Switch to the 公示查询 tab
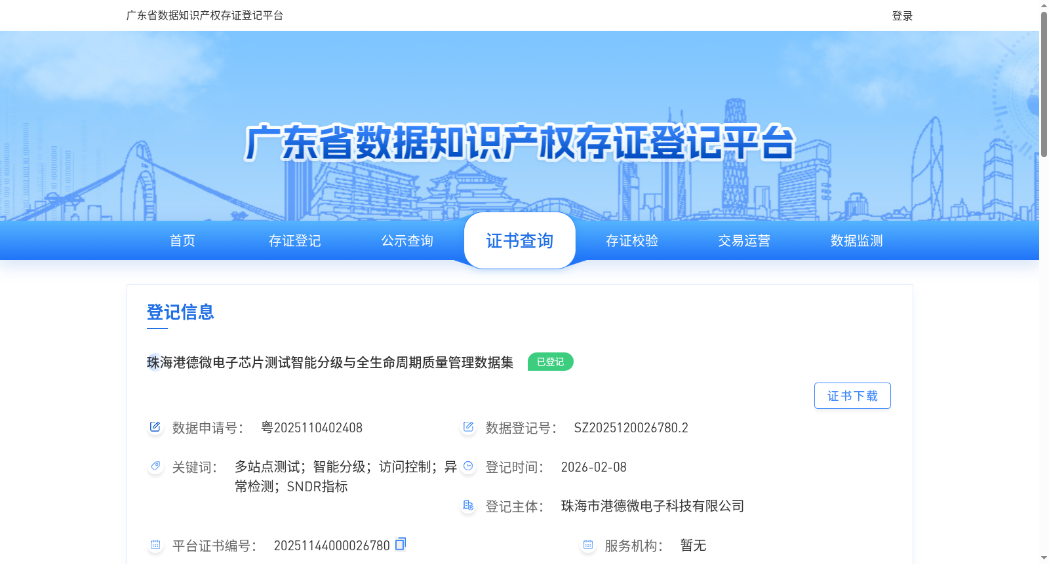The height and width of the screenshot is (564, 1049). 407,240
